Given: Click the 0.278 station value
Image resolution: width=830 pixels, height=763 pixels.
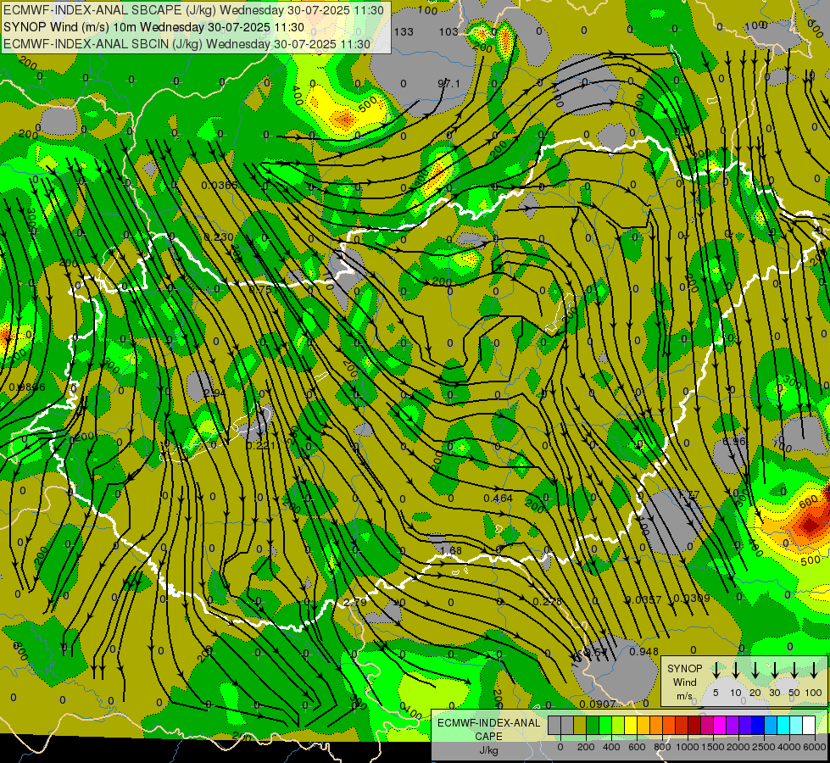Looking at the screenshot, I should (x=548, y=602).
